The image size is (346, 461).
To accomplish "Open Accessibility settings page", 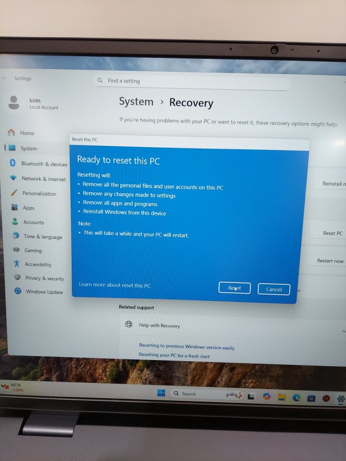I will (x=38, y=265).
